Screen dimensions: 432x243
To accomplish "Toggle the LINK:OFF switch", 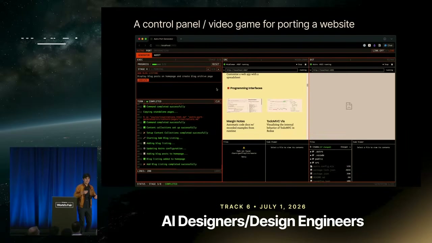I will pos(378,51).
